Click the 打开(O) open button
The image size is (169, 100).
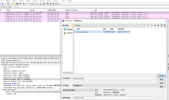pos(161,76)
